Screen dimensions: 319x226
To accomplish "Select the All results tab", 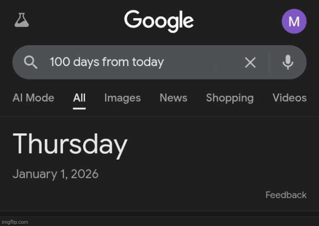I will point(79,98).
